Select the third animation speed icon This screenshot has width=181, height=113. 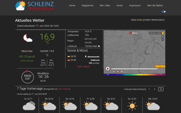tap(122, 71)
